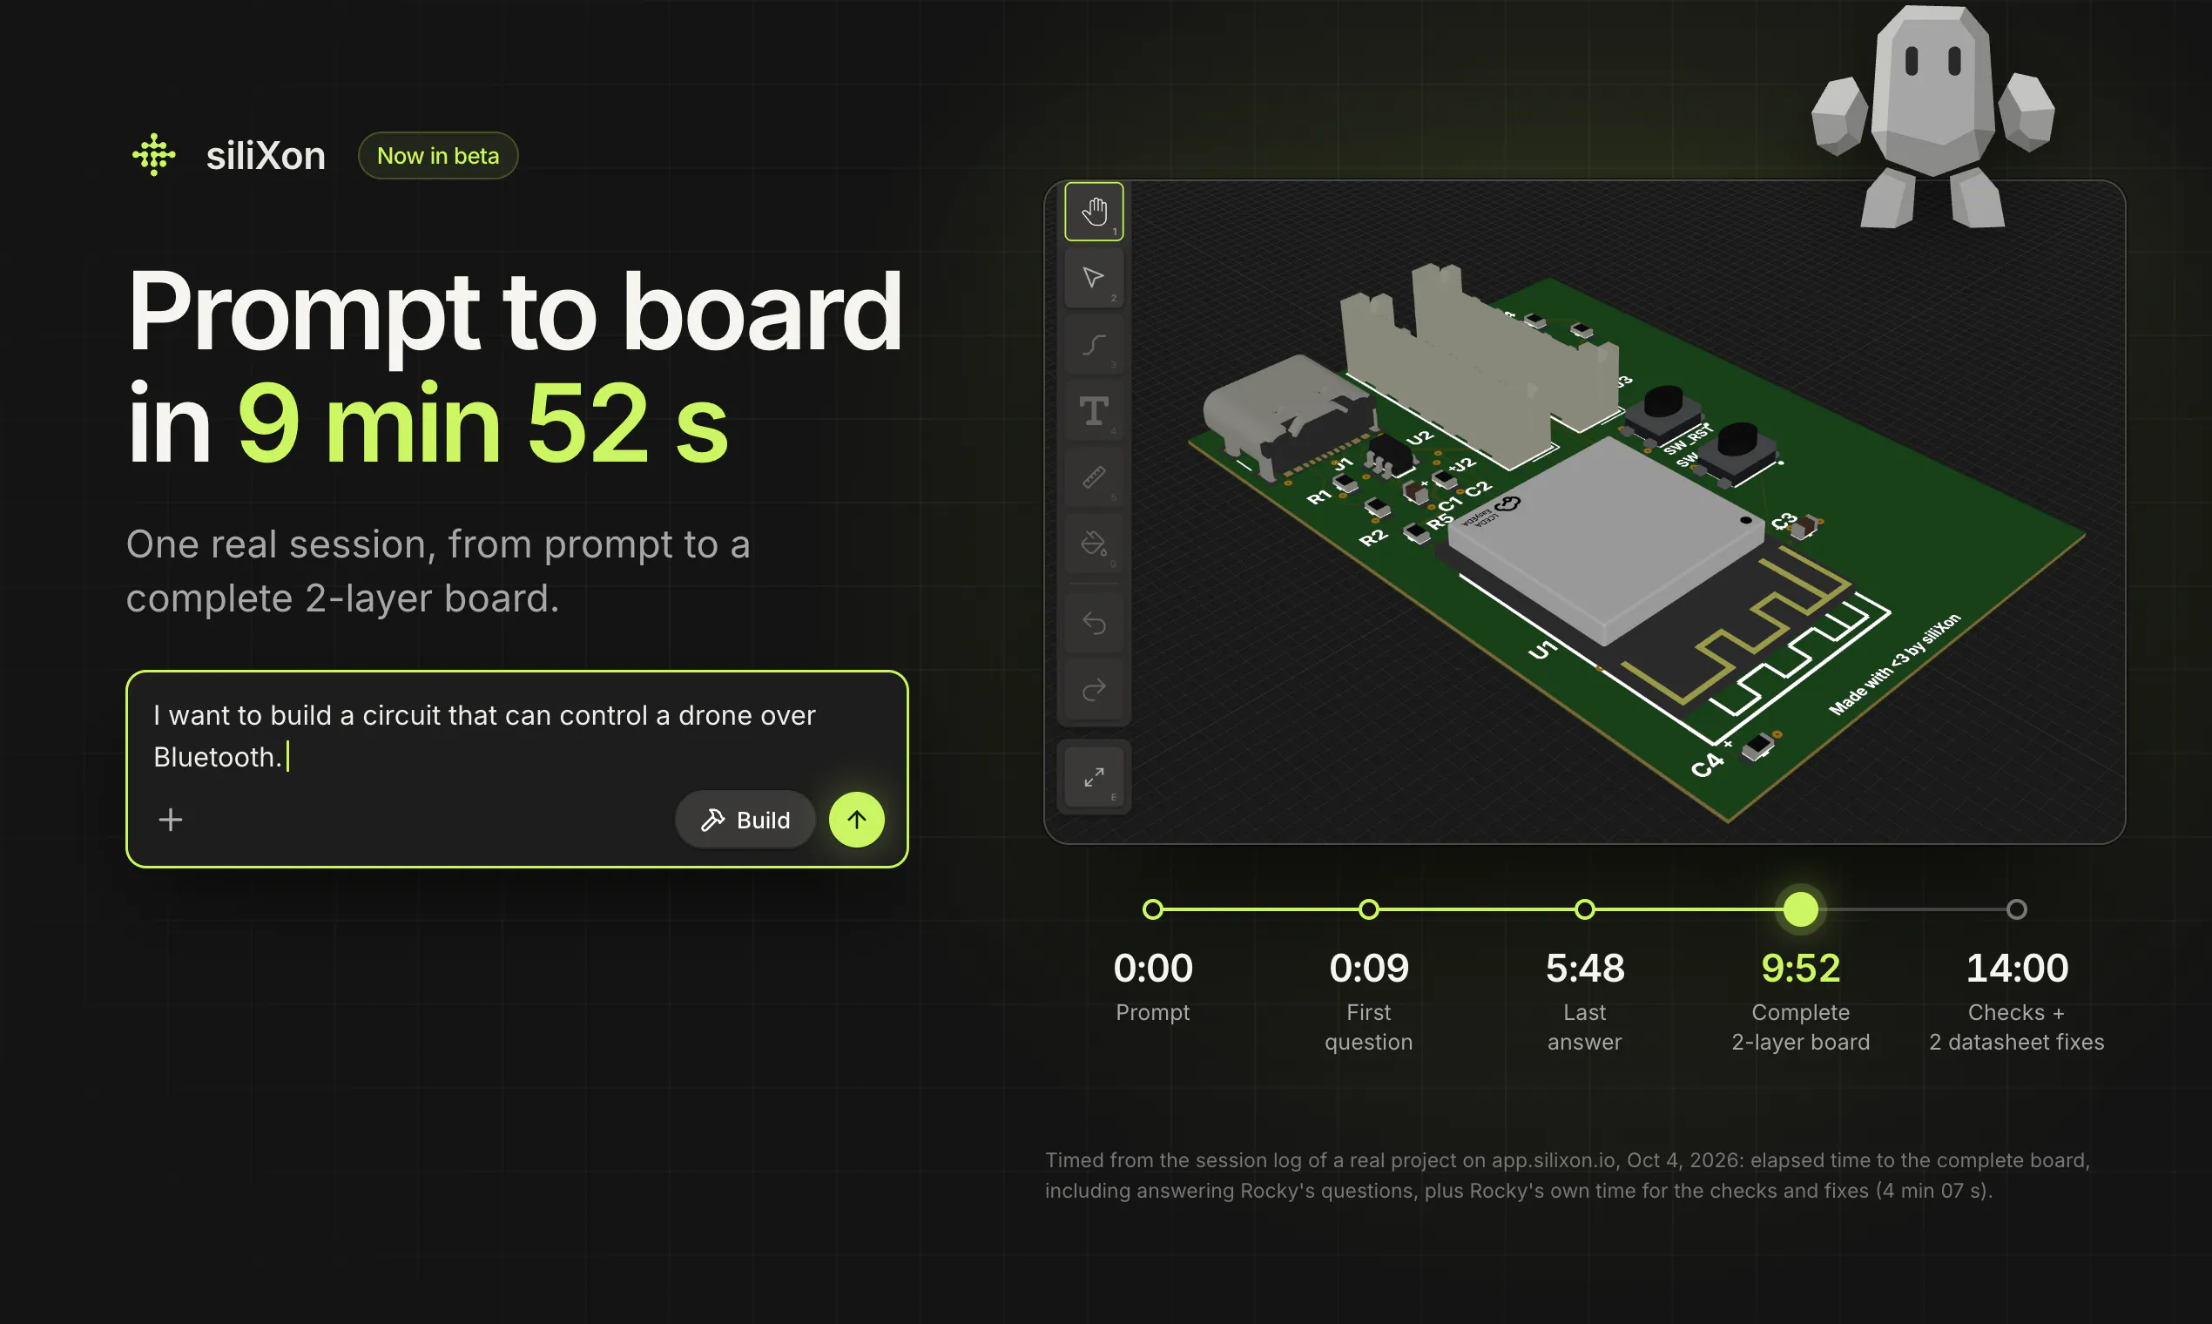The height and width of the screenshot is (1324, 2212).
Task: Jump to 0:09 First question marker
Action: 1368,909
